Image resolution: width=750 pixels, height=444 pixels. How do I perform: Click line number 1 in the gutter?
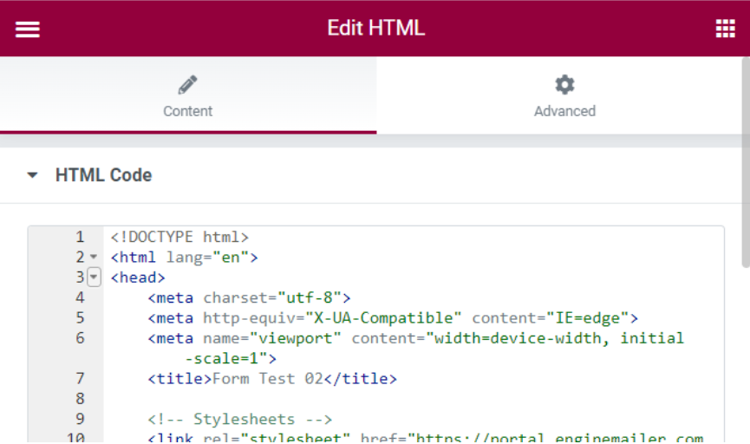(x=80, y=237)
